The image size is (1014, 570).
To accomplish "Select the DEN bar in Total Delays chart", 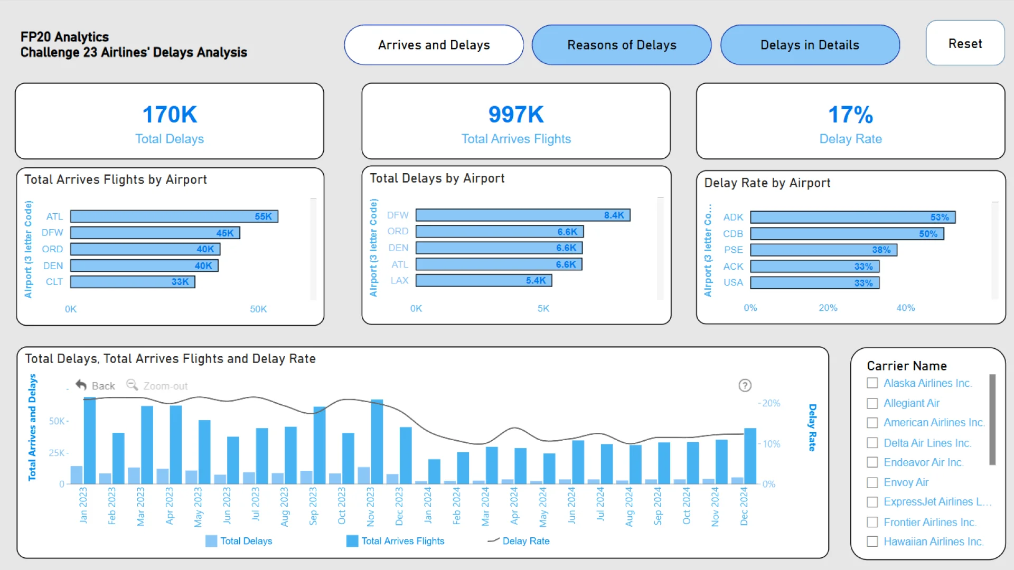I will (x=499, y=248).
